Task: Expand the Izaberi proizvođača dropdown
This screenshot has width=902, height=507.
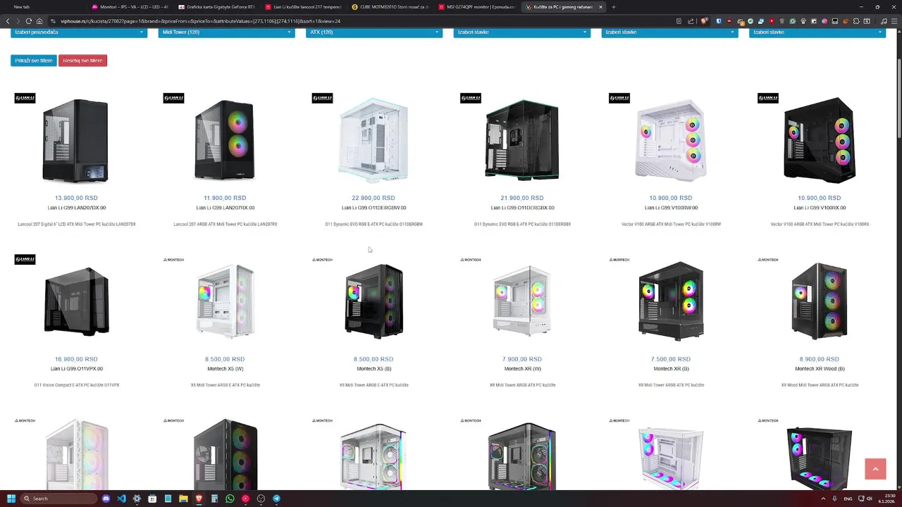Action: point(79,32)
